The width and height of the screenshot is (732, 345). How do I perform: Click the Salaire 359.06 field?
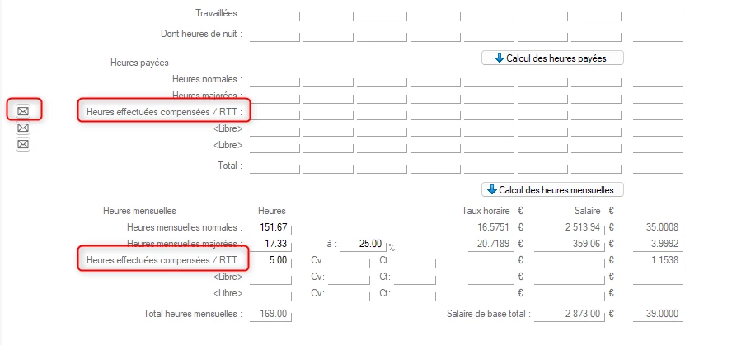570,244
